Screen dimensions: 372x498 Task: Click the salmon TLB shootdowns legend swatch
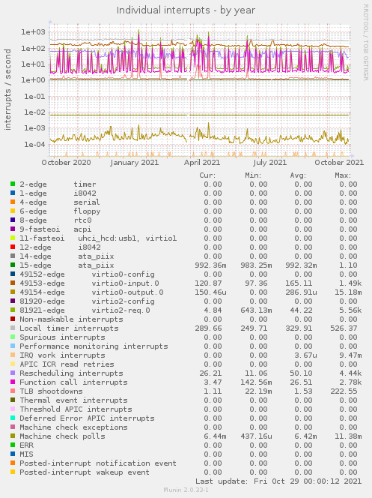[x=13, y=391]
